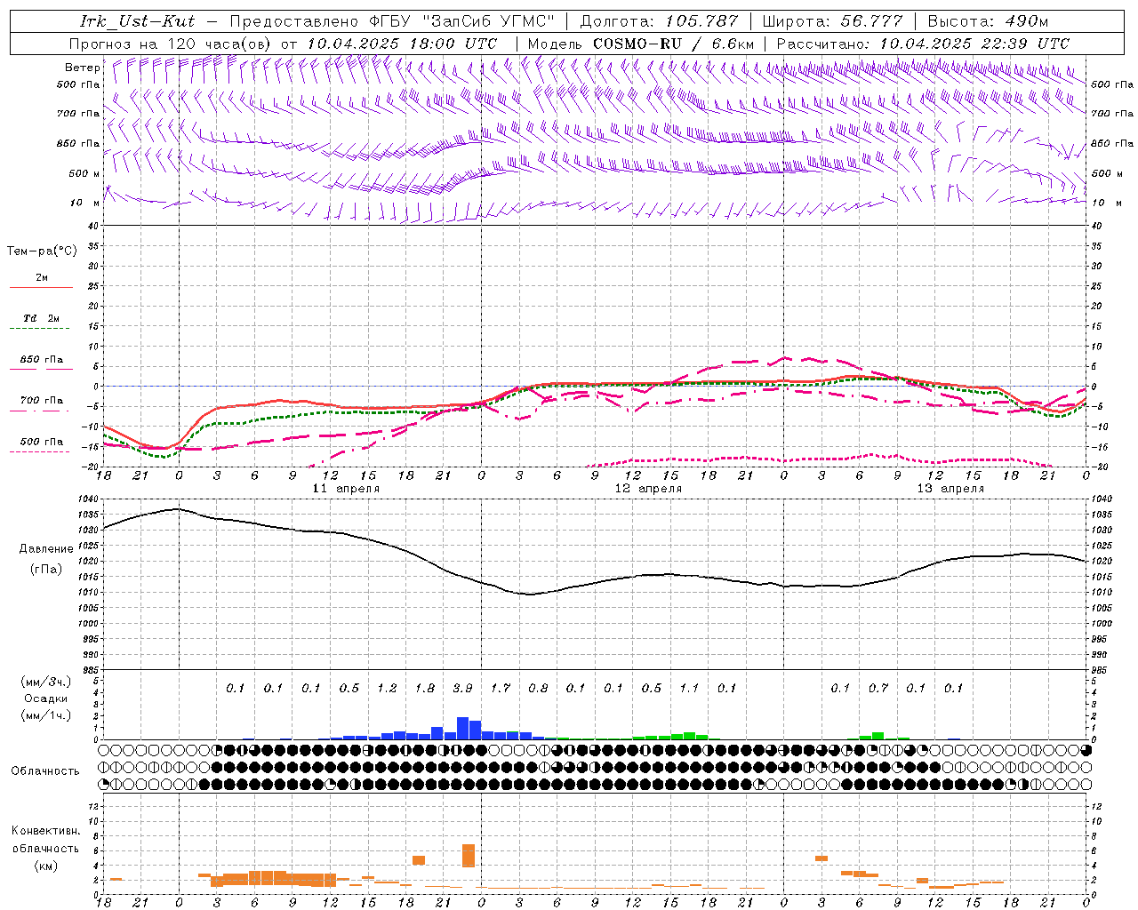Screen dimensions: 1138x910
Task: Click the 500 м wind level label on left
Action: [84, 173]
